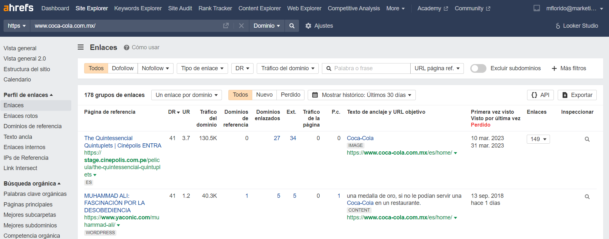Click the Ahrefs logo
This screenshot has height=239, width=609.
[x=18, y=8]
